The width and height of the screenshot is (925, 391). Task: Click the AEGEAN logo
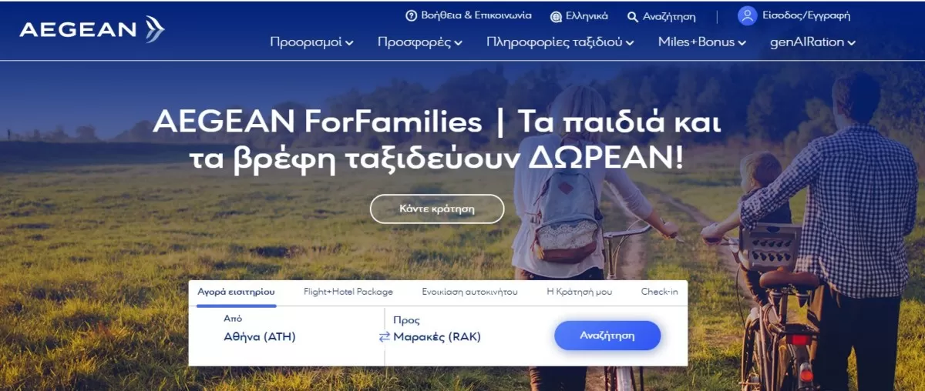click(x=92, y=29)
